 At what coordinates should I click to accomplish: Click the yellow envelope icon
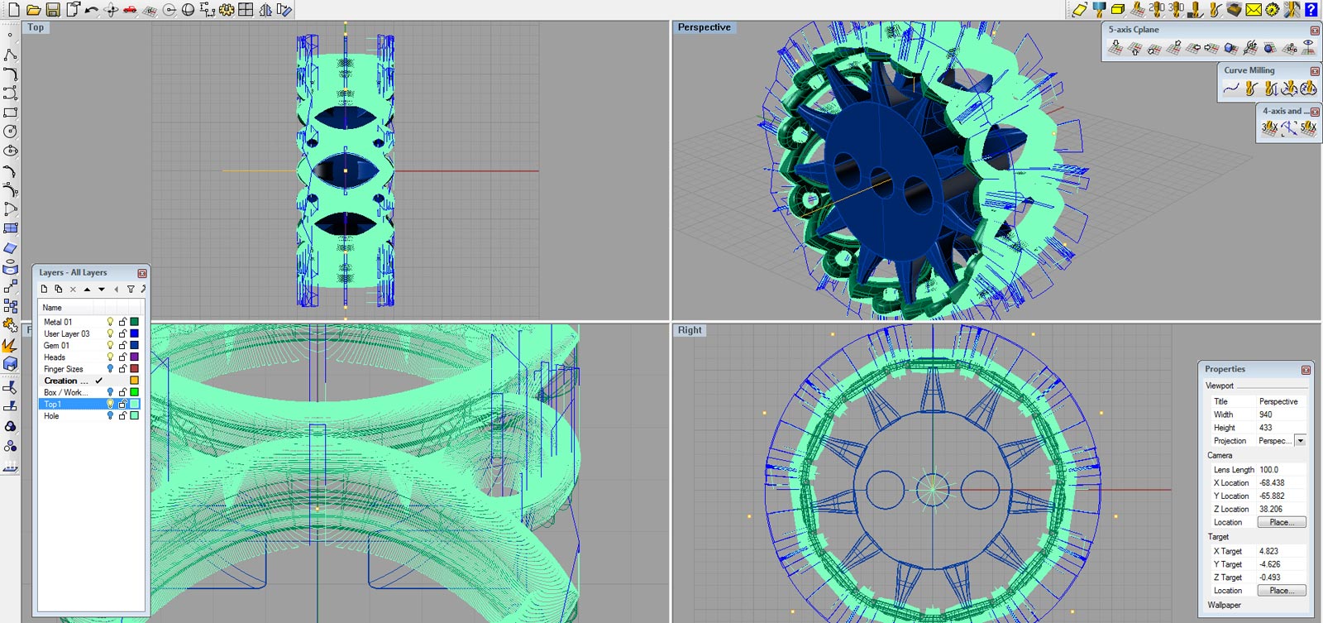point(1254,10)
